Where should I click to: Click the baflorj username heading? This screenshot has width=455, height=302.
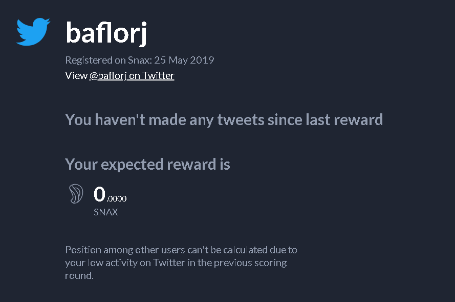click(106, 33)
